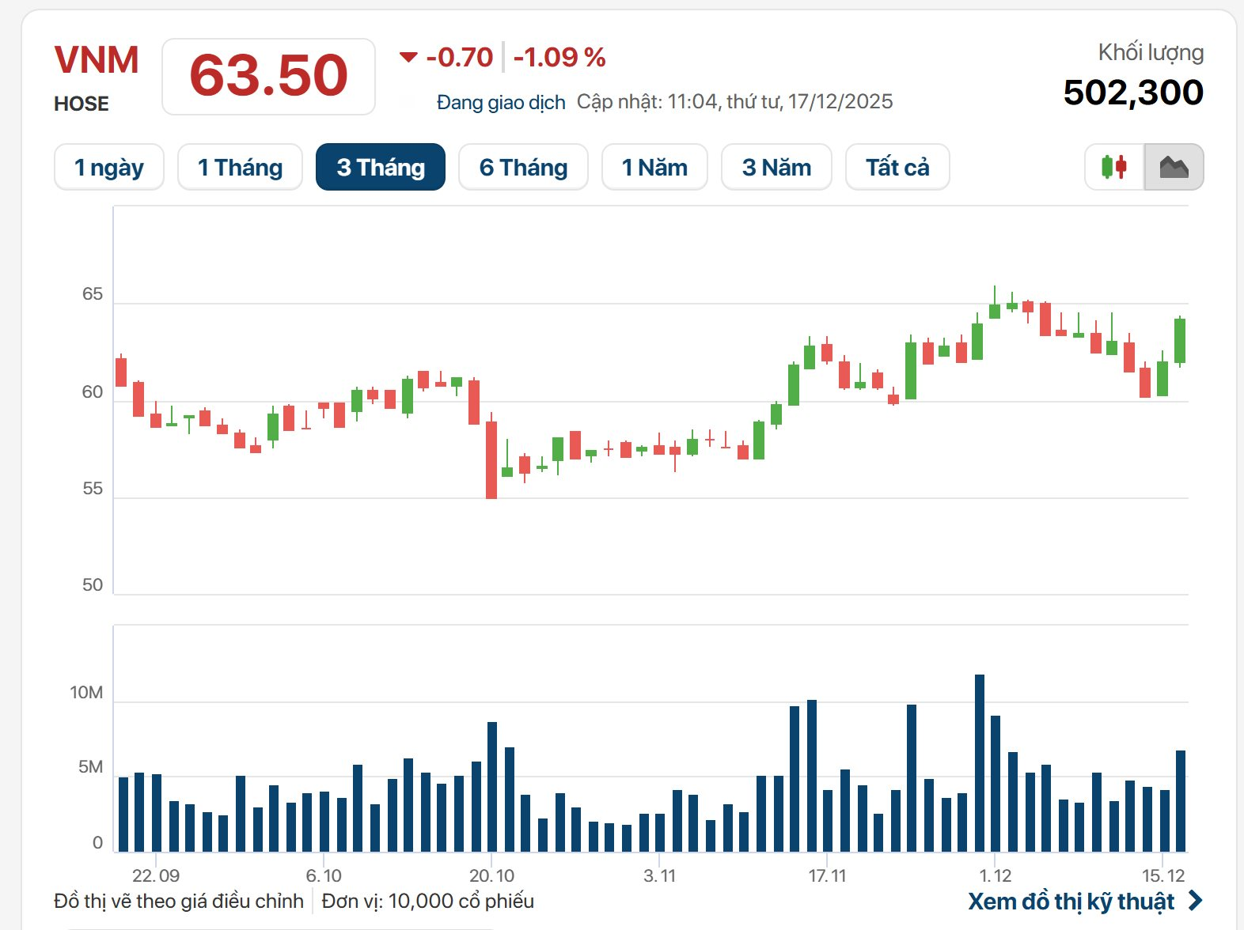The height and width of the screenshot is (930, 1244).
Task: Click the chevron beside Xem đồ thị kỹ thuật
Action: pyautogui.click(x=1196, y=901)
